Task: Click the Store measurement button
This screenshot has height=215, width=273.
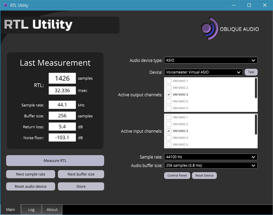Action: point(81,186)
